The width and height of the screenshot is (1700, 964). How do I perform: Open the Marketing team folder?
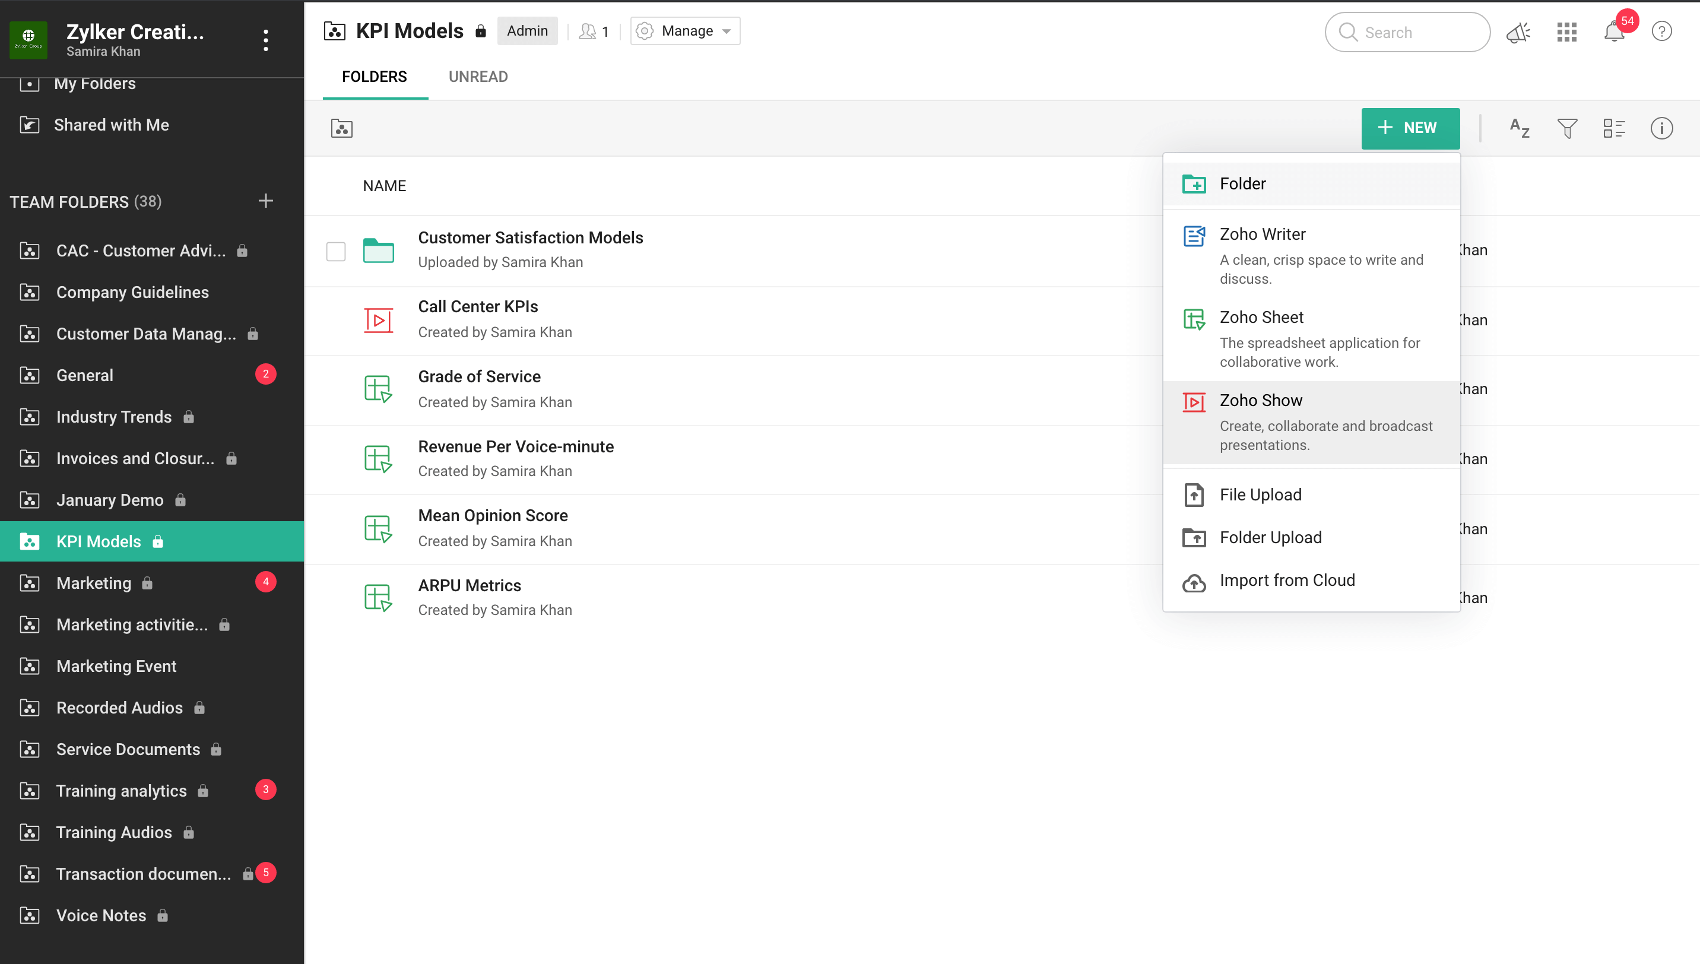(x=94, y=584)
